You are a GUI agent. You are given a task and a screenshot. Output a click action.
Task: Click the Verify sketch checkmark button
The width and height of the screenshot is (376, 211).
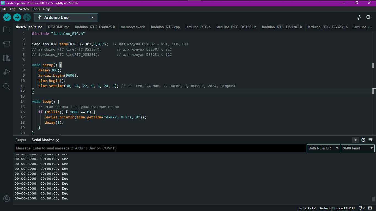click(7, 17)
